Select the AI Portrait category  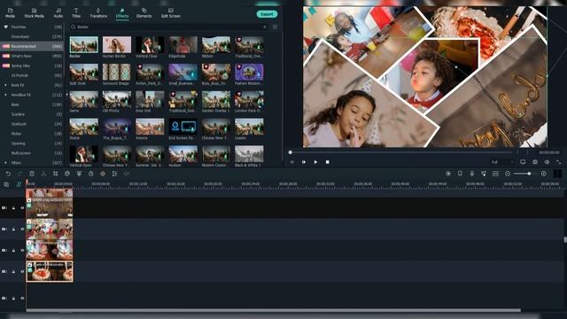(32, 75)
